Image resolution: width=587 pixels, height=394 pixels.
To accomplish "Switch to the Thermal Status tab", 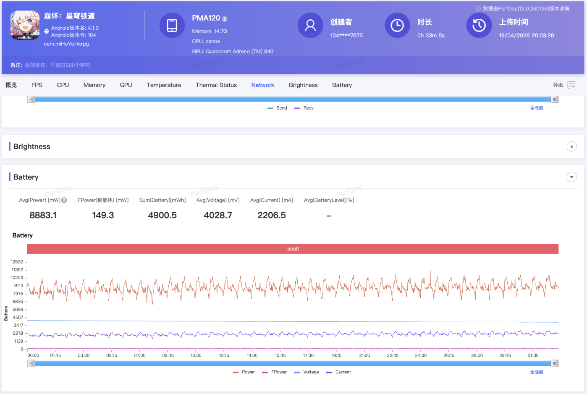I will [216, 85].
